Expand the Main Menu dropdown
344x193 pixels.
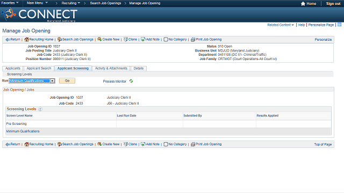[x=37, y=3]
